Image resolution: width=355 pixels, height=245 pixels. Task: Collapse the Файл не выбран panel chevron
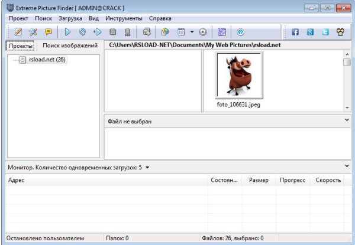[347, 120]
